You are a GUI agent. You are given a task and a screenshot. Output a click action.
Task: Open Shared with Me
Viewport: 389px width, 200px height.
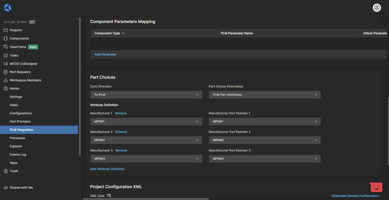[x=21, y=188]
